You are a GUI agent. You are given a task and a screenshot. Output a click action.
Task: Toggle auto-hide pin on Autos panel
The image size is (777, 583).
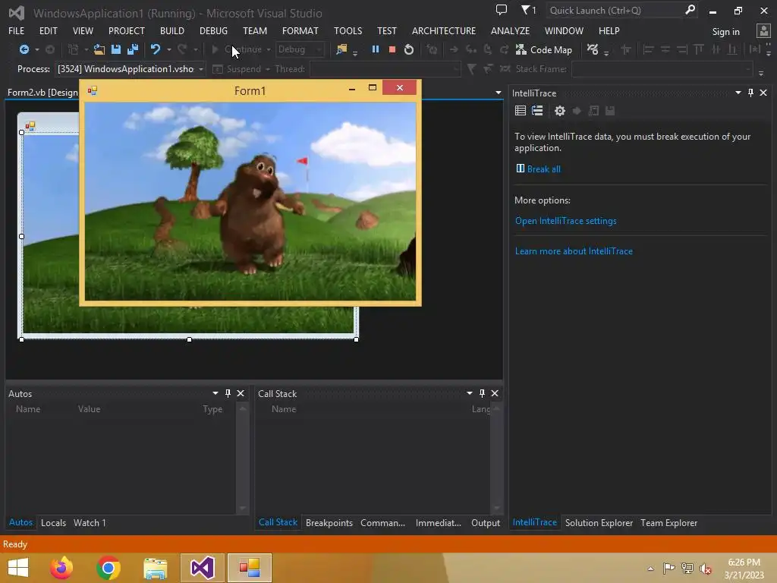(228, 393)
